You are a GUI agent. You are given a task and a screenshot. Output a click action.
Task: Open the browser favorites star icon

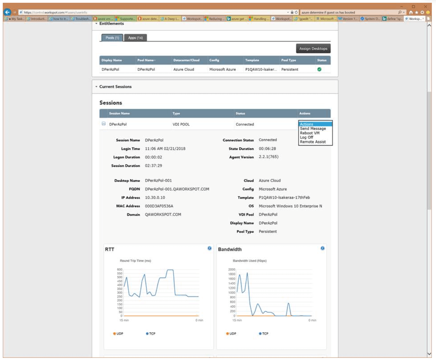pos(416,12)
